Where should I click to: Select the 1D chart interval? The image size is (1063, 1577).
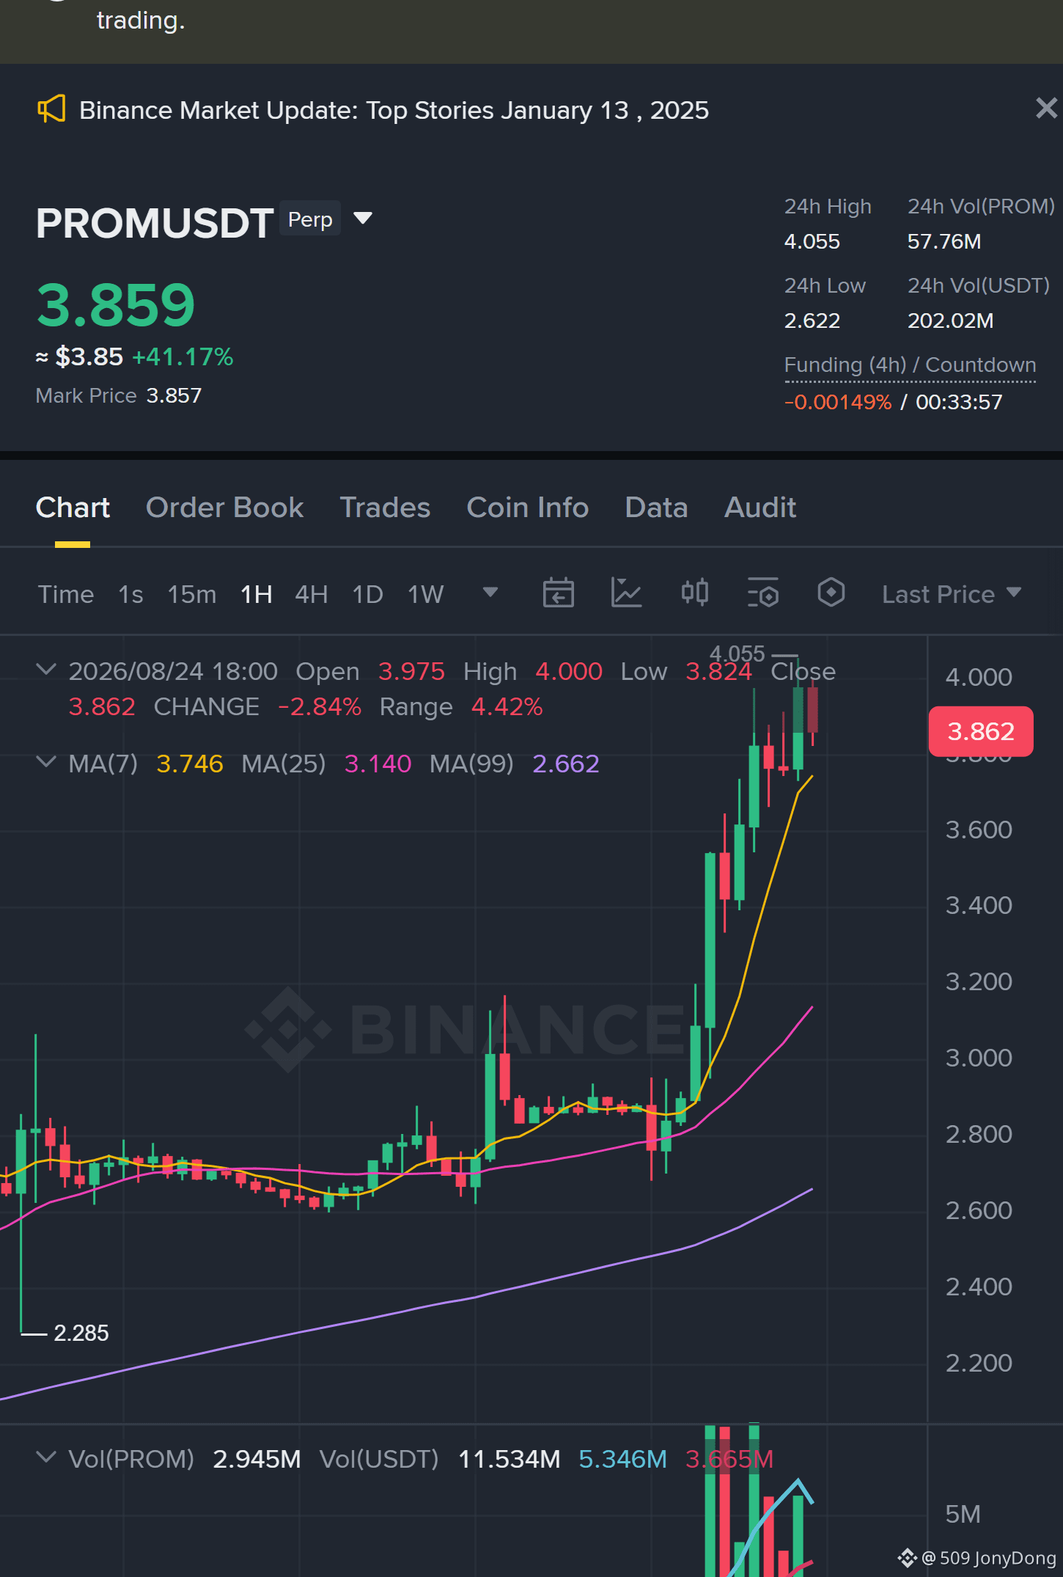[x=368, y=594]
